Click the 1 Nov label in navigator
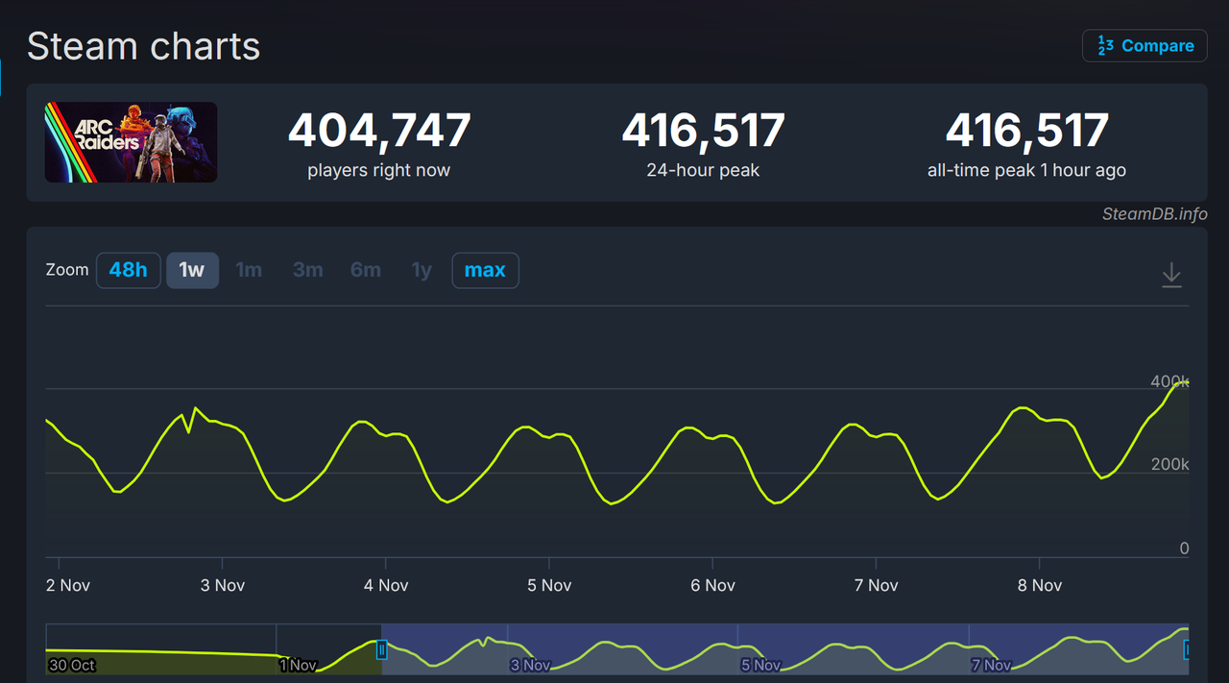Image resolution: width=1229 pixels, height=683 pixels. 298,665
